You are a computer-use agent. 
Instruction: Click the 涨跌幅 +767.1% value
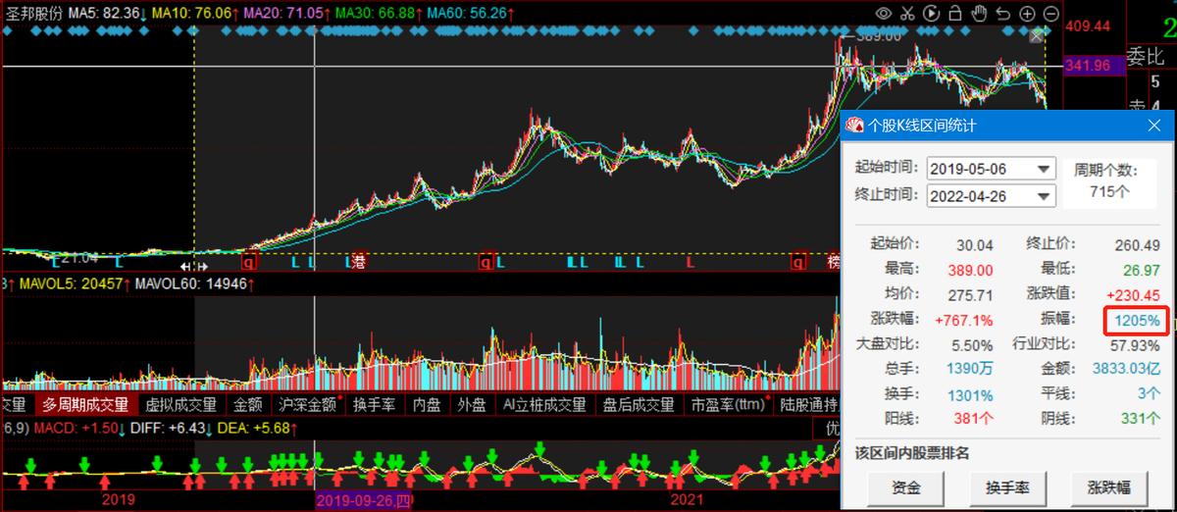963,320
